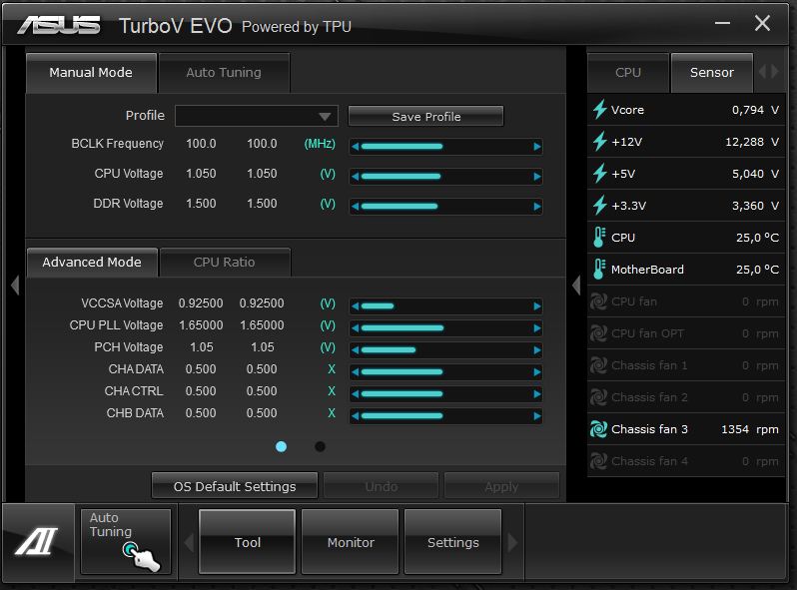Click Save Profile button
Image resolution: width=797 pixels, height=590 pixels.
[x=425, y=117]
